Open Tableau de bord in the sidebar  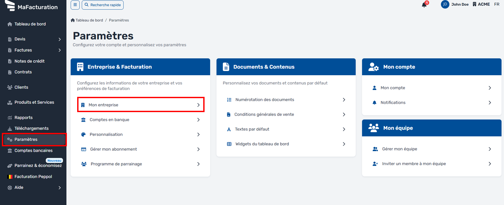coord(30,24)
